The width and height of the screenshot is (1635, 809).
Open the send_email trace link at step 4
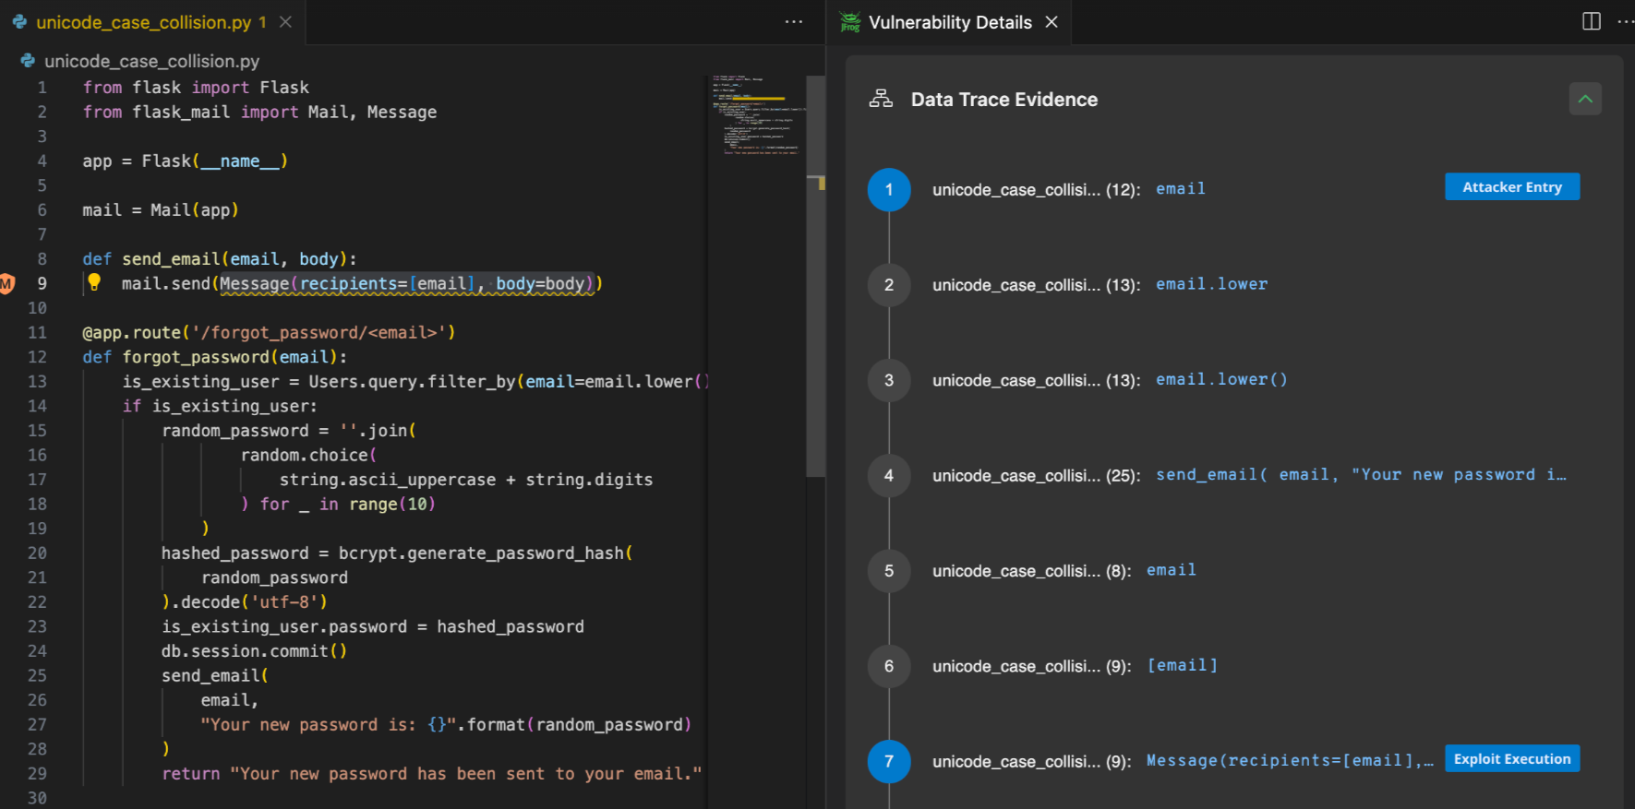1360,474
